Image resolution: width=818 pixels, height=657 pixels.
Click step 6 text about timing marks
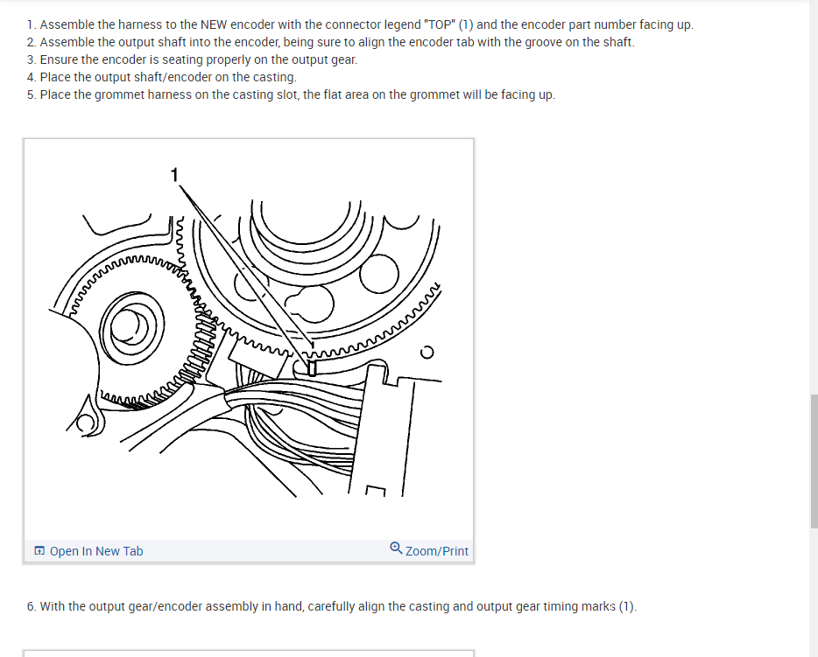[x=332, y=606]
